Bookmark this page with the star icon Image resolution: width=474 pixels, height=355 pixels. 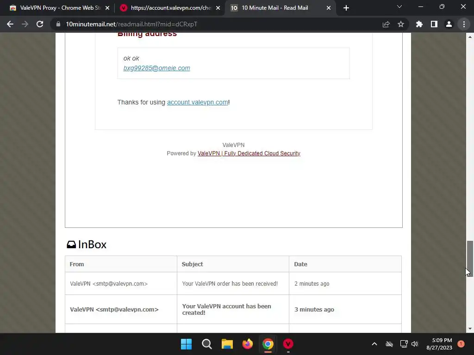401,24
